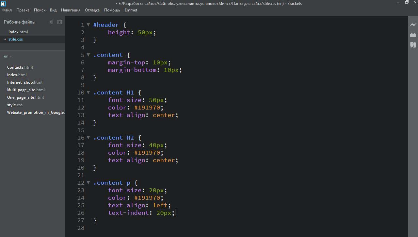
Task: Click unsaved dot next to stile.css
Action: [x=5, y=39]
